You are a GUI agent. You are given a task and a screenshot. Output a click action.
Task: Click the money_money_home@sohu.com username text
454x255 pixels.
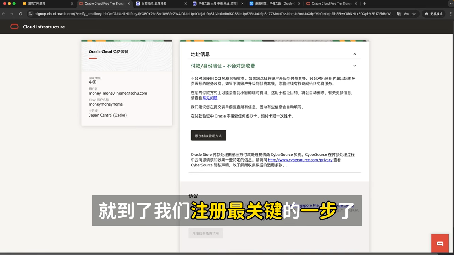pyautogui.click(x=118, y=93)
